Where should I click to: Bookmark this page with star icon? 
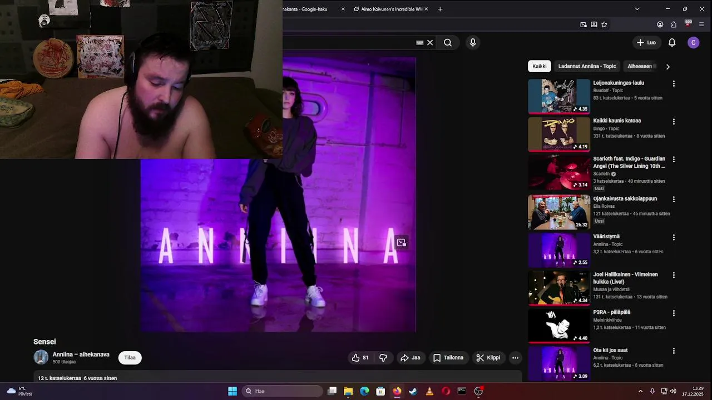[x=604, y=24]
